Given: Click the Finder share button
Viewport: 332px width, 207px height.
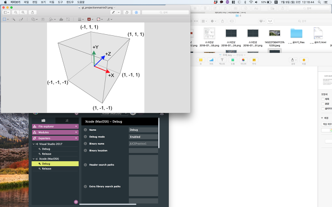Looking at the screenshot, I should tap(222, 21).
